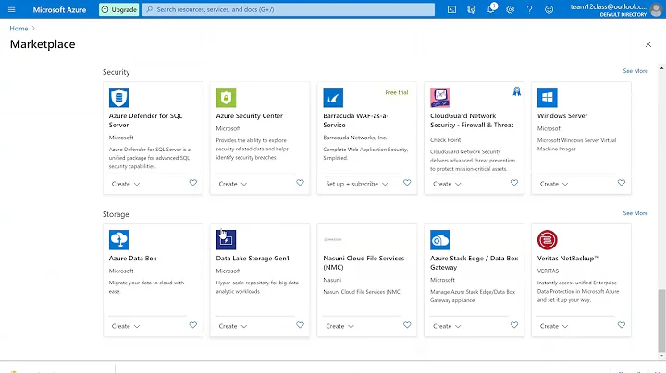Click the Azure Security Center icon

click(226, 98)
